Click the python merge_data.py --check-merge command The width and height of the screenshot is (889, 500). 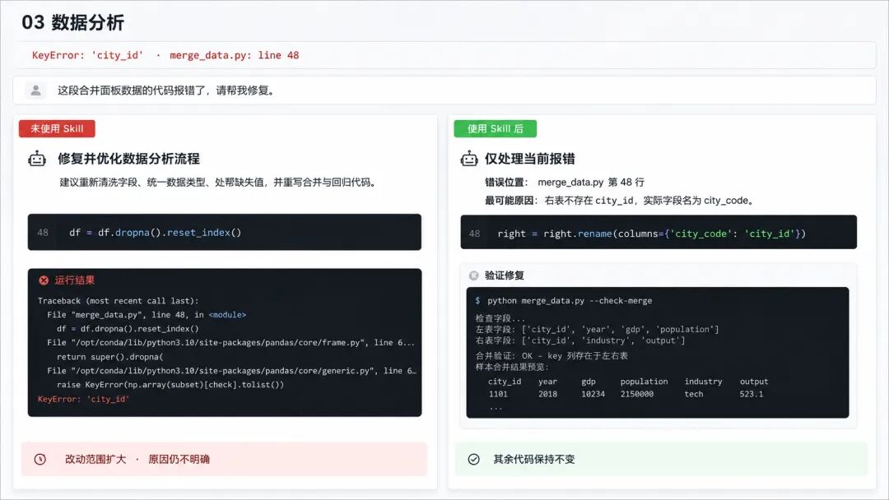point(570,301)
